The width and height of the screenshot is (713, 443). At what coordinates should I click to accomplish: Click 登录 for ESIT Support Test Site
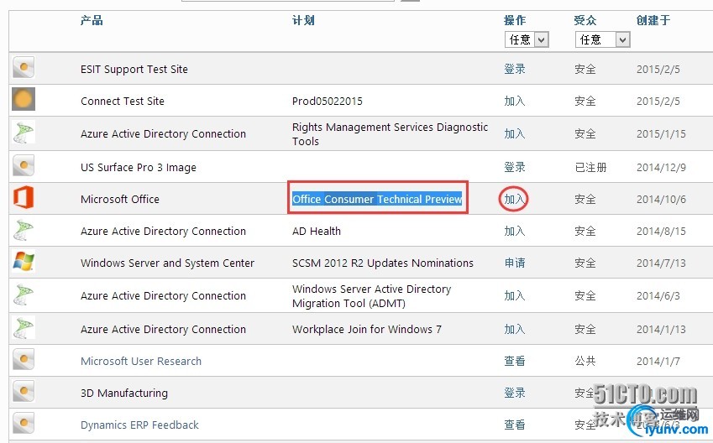click(x=514, y=69)
